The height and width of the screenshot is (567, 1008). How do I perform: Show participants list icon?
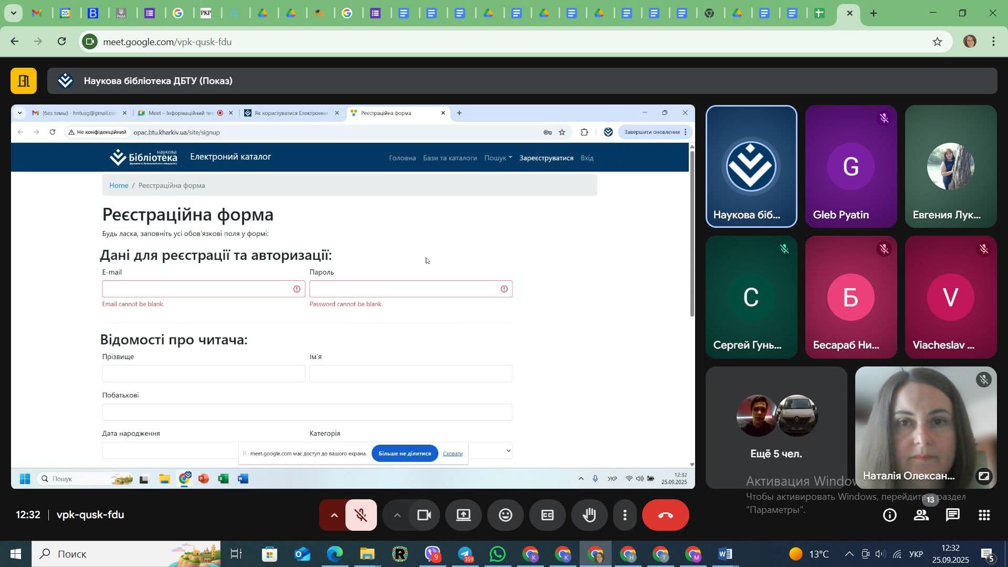[921, 515]
